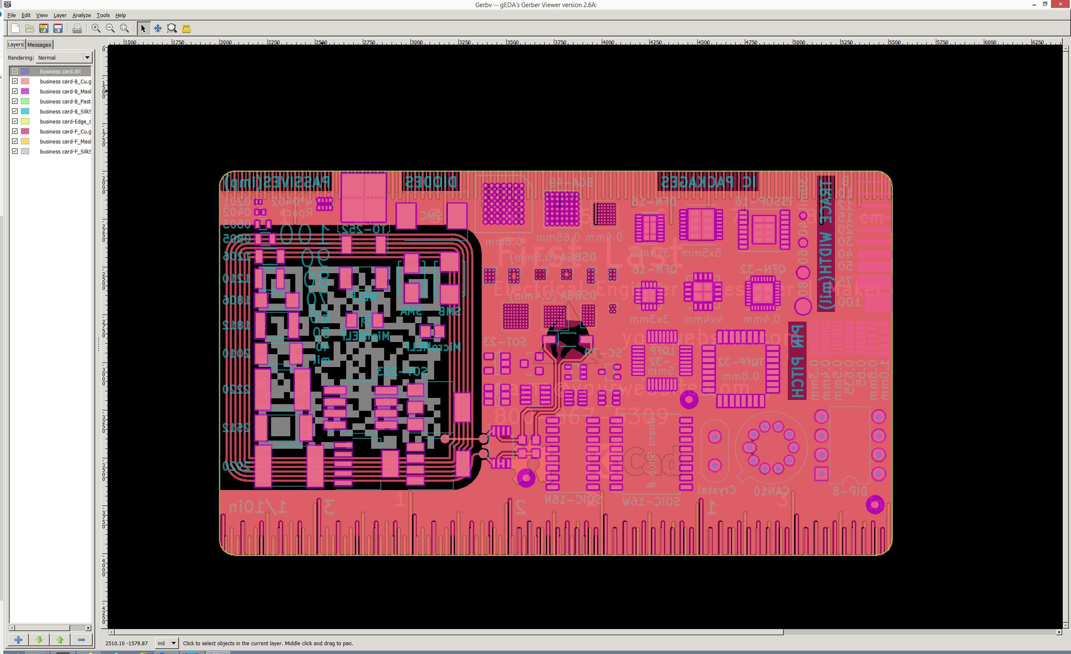Click the Save project floppy icon
This screenshot has height=654, width=1071.
58,29
